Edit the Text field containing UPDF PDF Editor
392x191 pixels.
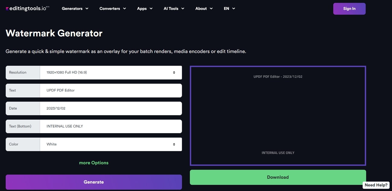109,90
